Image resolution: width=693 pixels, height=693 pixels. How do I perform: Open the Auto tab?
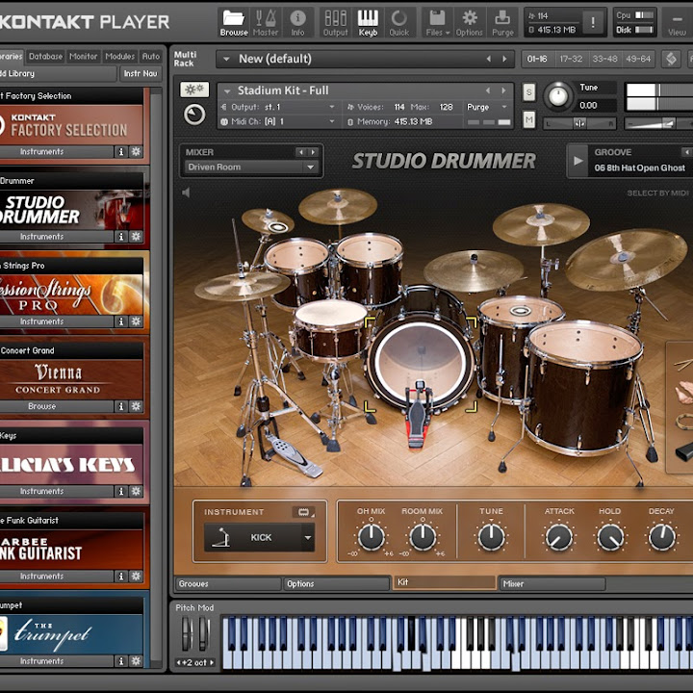click(x=151, y=57)
